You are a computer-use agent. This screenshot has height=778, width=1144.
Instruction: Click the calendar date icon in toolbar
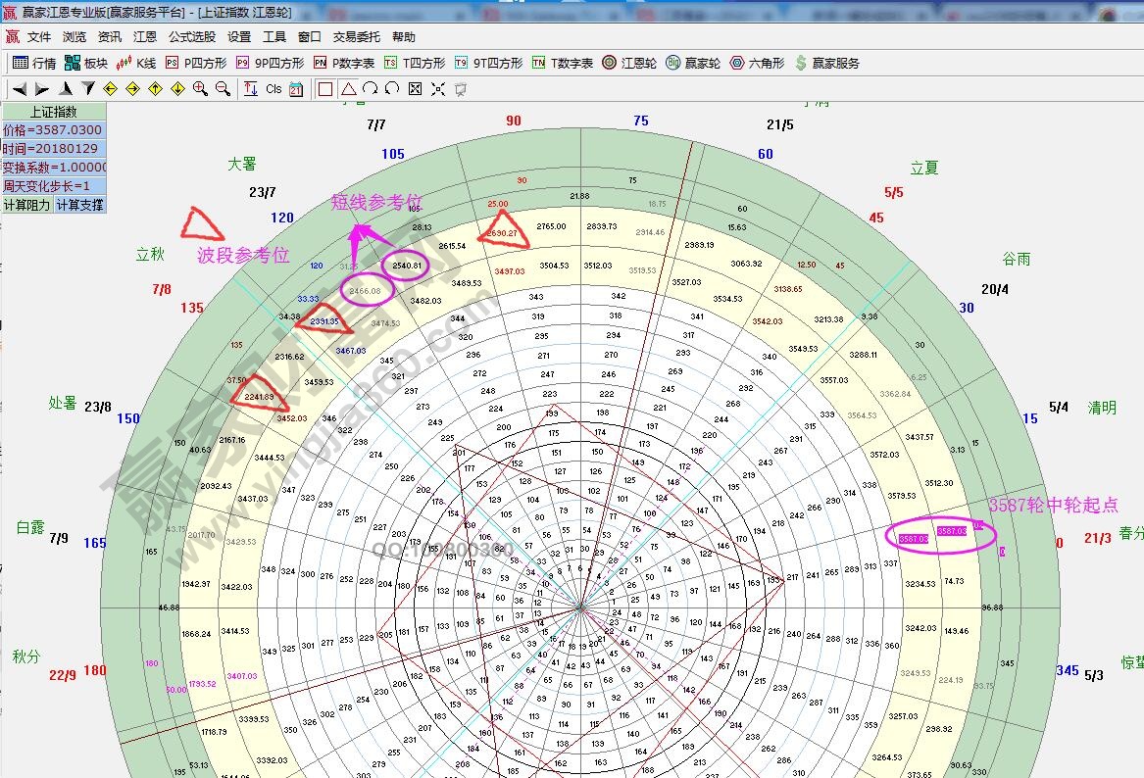[296, 89]
